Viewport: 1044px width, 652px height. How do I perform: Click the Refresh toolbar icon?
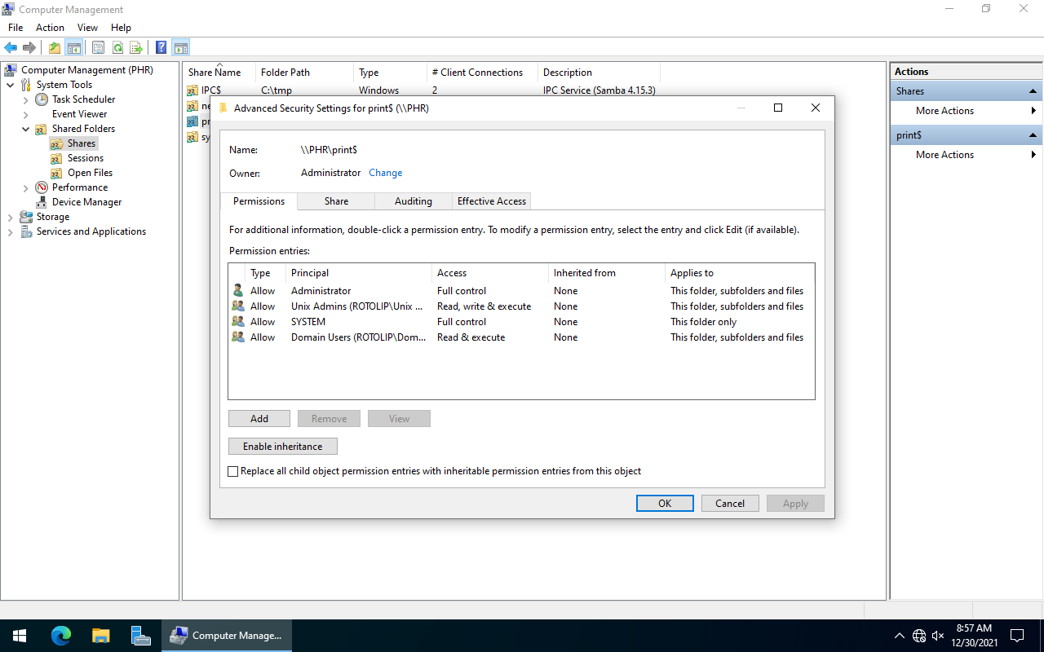click(117, 48)
